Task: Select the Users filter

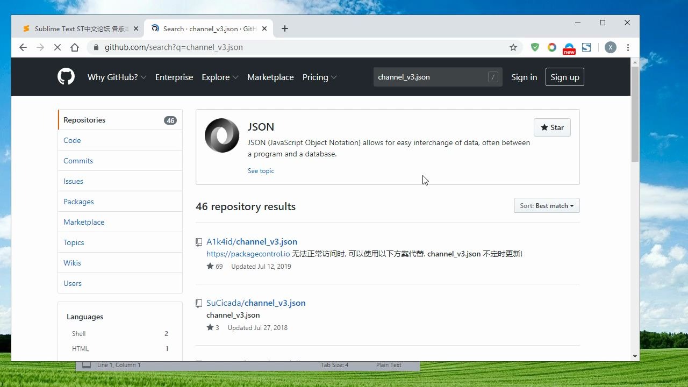Action: (x=120, y=283)
